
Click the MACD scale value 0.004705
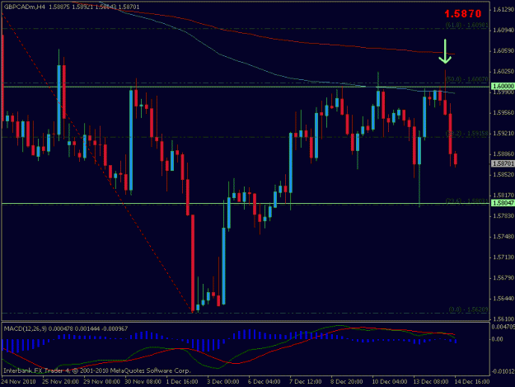pyautogui.click(x=503, y=327)
